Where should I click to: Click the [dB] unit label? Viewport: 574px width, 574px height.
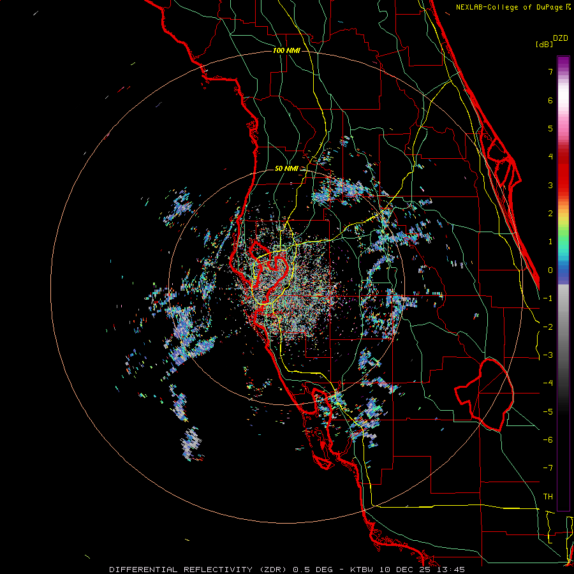(x=544, y=44)
